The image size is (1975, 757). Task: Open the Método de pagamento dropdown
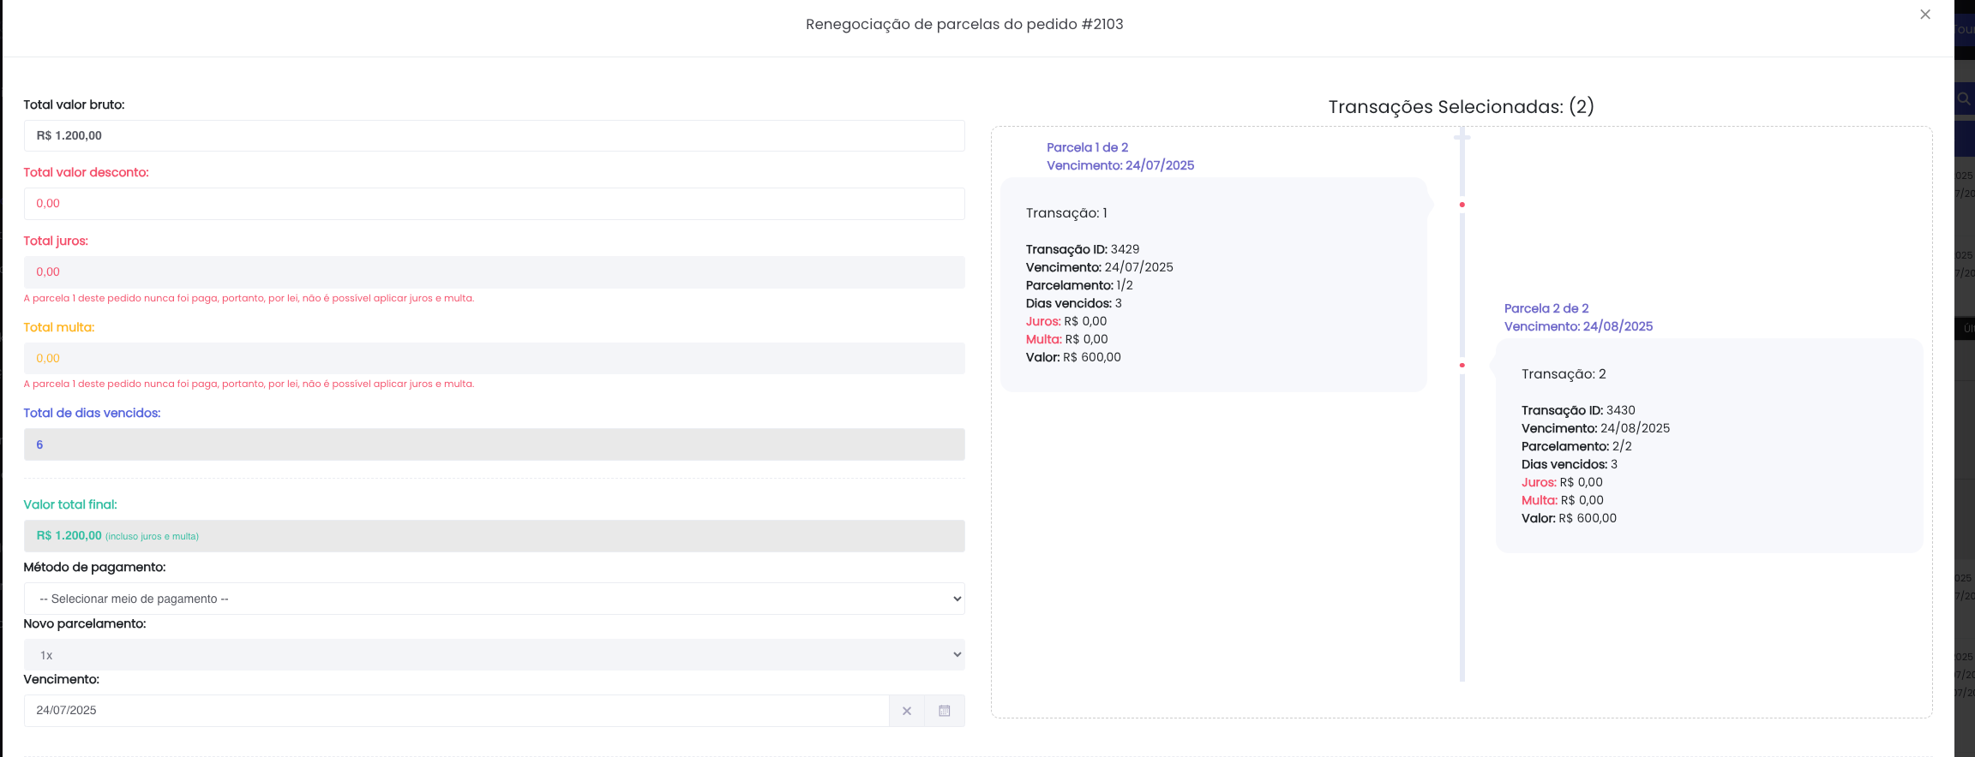(x=494, y=599)
